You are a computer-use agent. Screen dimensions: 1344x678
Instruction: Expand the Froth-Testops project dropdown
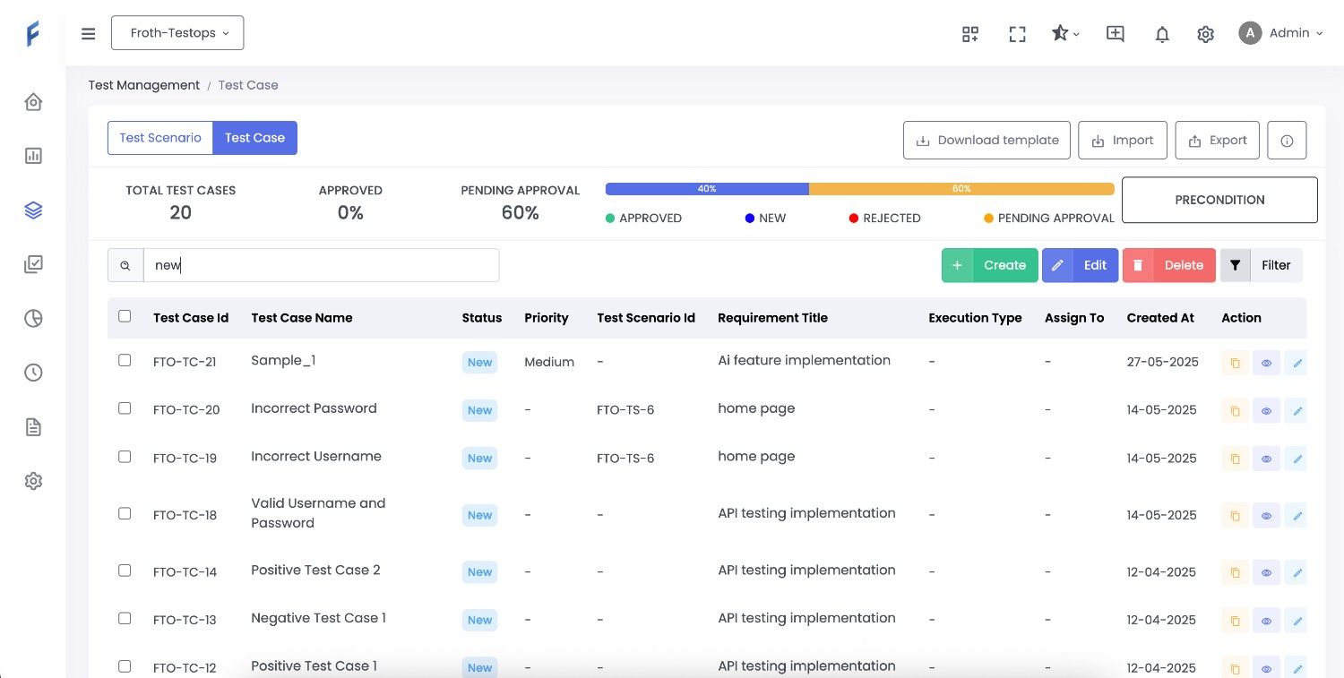[177, 33]
